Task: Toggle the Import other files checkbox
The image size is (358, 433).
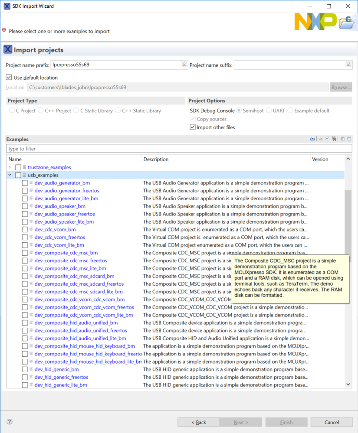Action: point(193,127)
